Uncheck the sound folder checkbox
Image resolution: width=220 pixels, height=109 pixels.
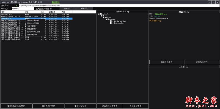tap(103, 16)
